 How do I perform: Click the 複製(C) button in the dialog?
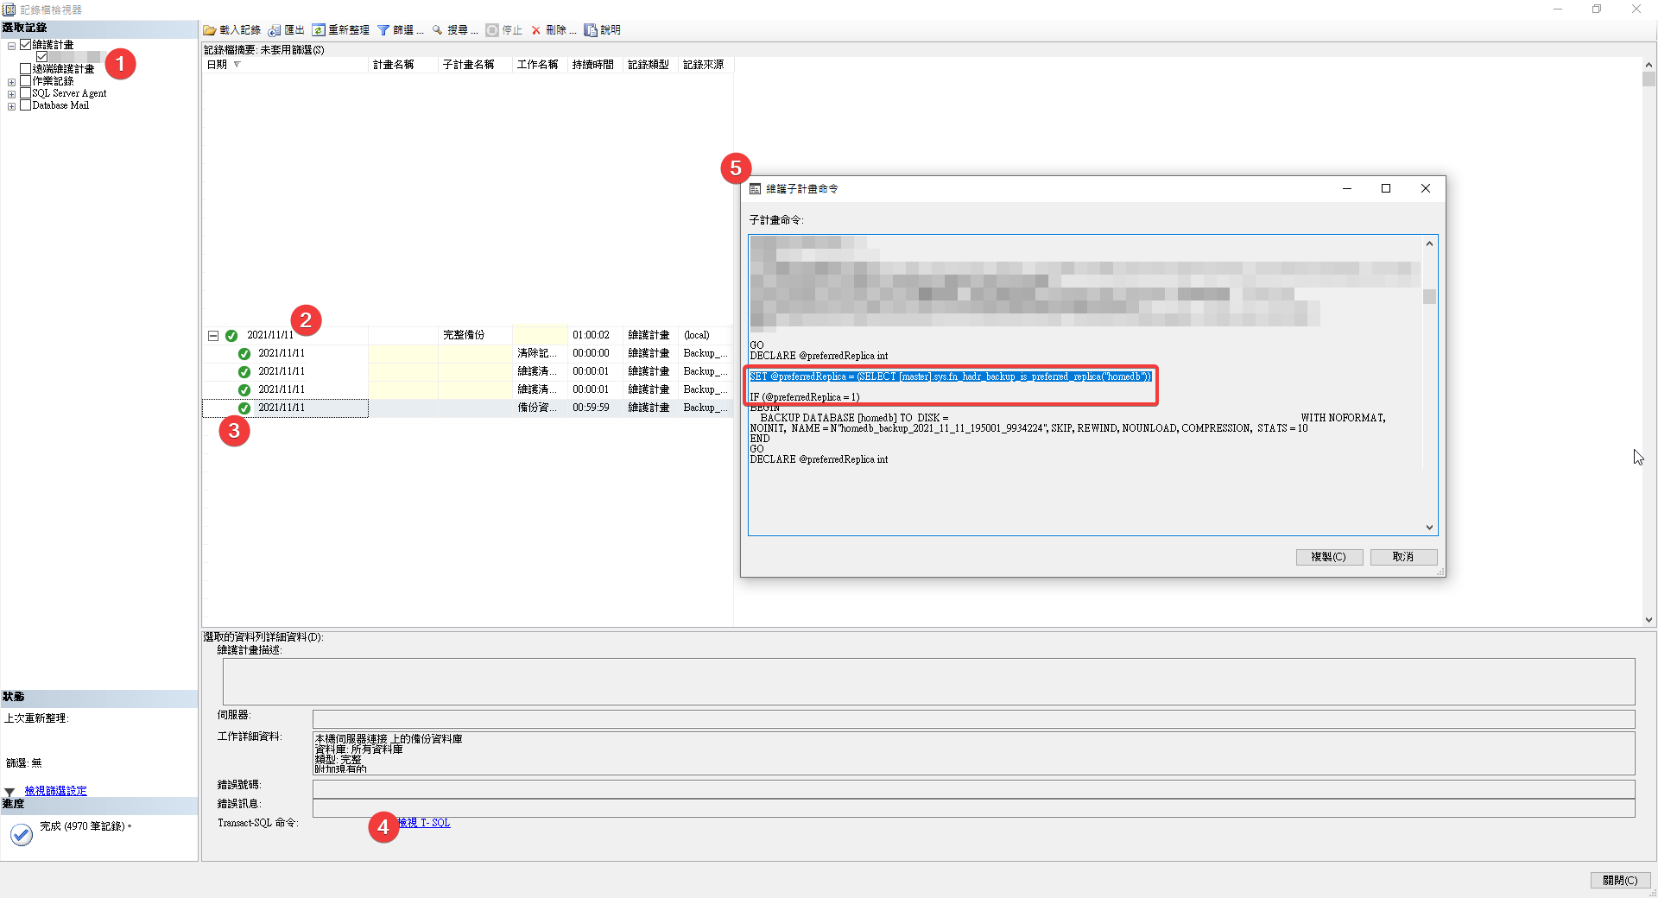pos(1328,557)
